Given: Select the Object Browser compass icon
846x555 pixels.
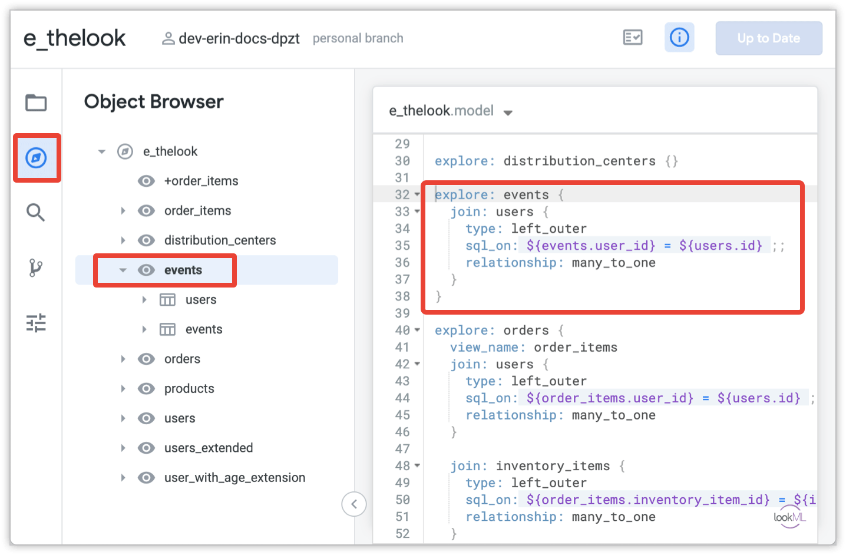Looking at the screenshot, I should click(36, 157).
